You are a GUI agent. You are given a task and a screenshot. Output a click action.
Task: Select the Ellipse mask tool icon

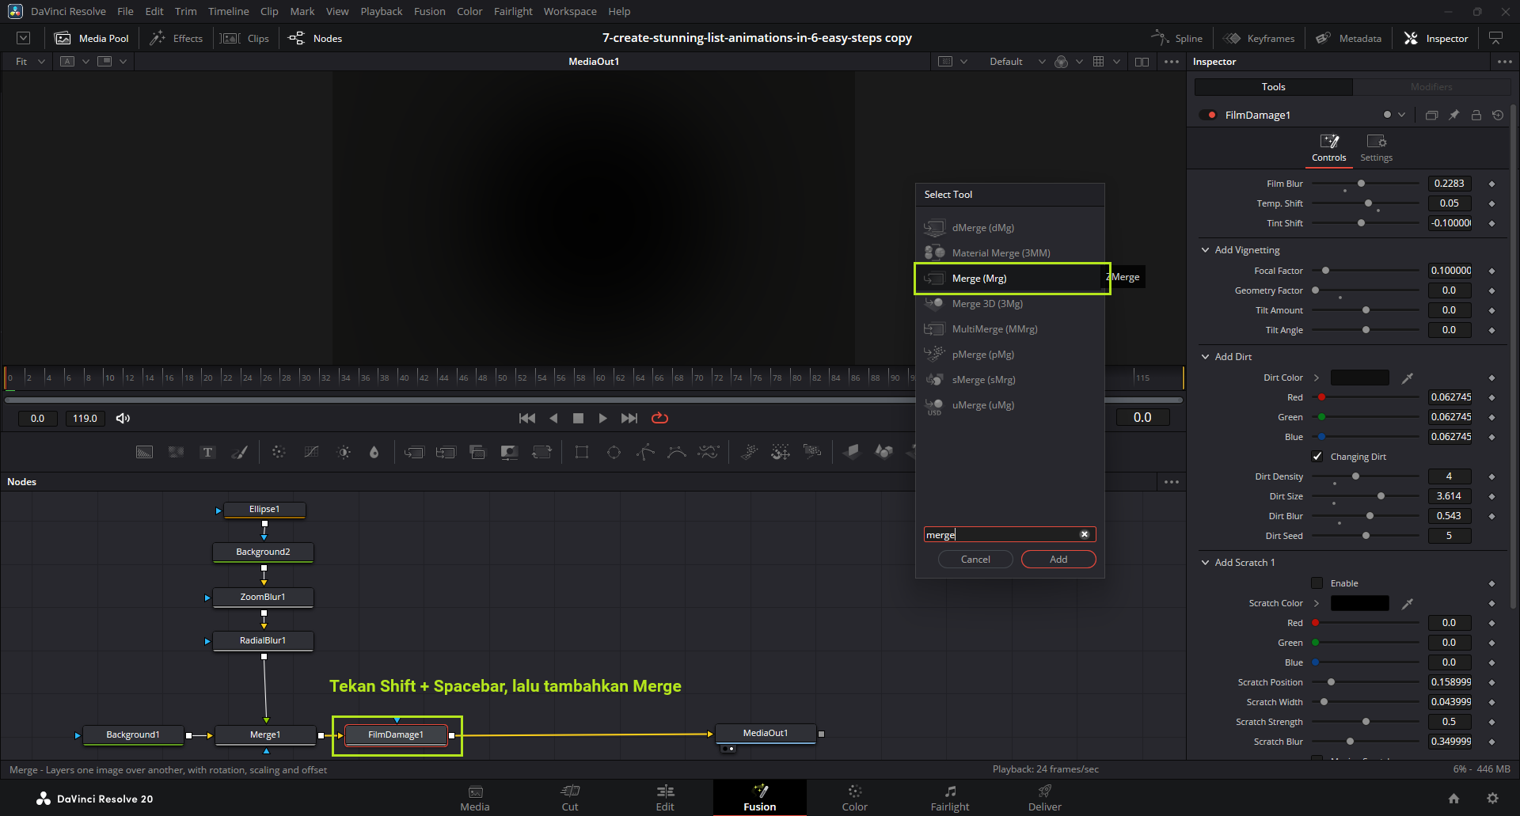(614, 453)
